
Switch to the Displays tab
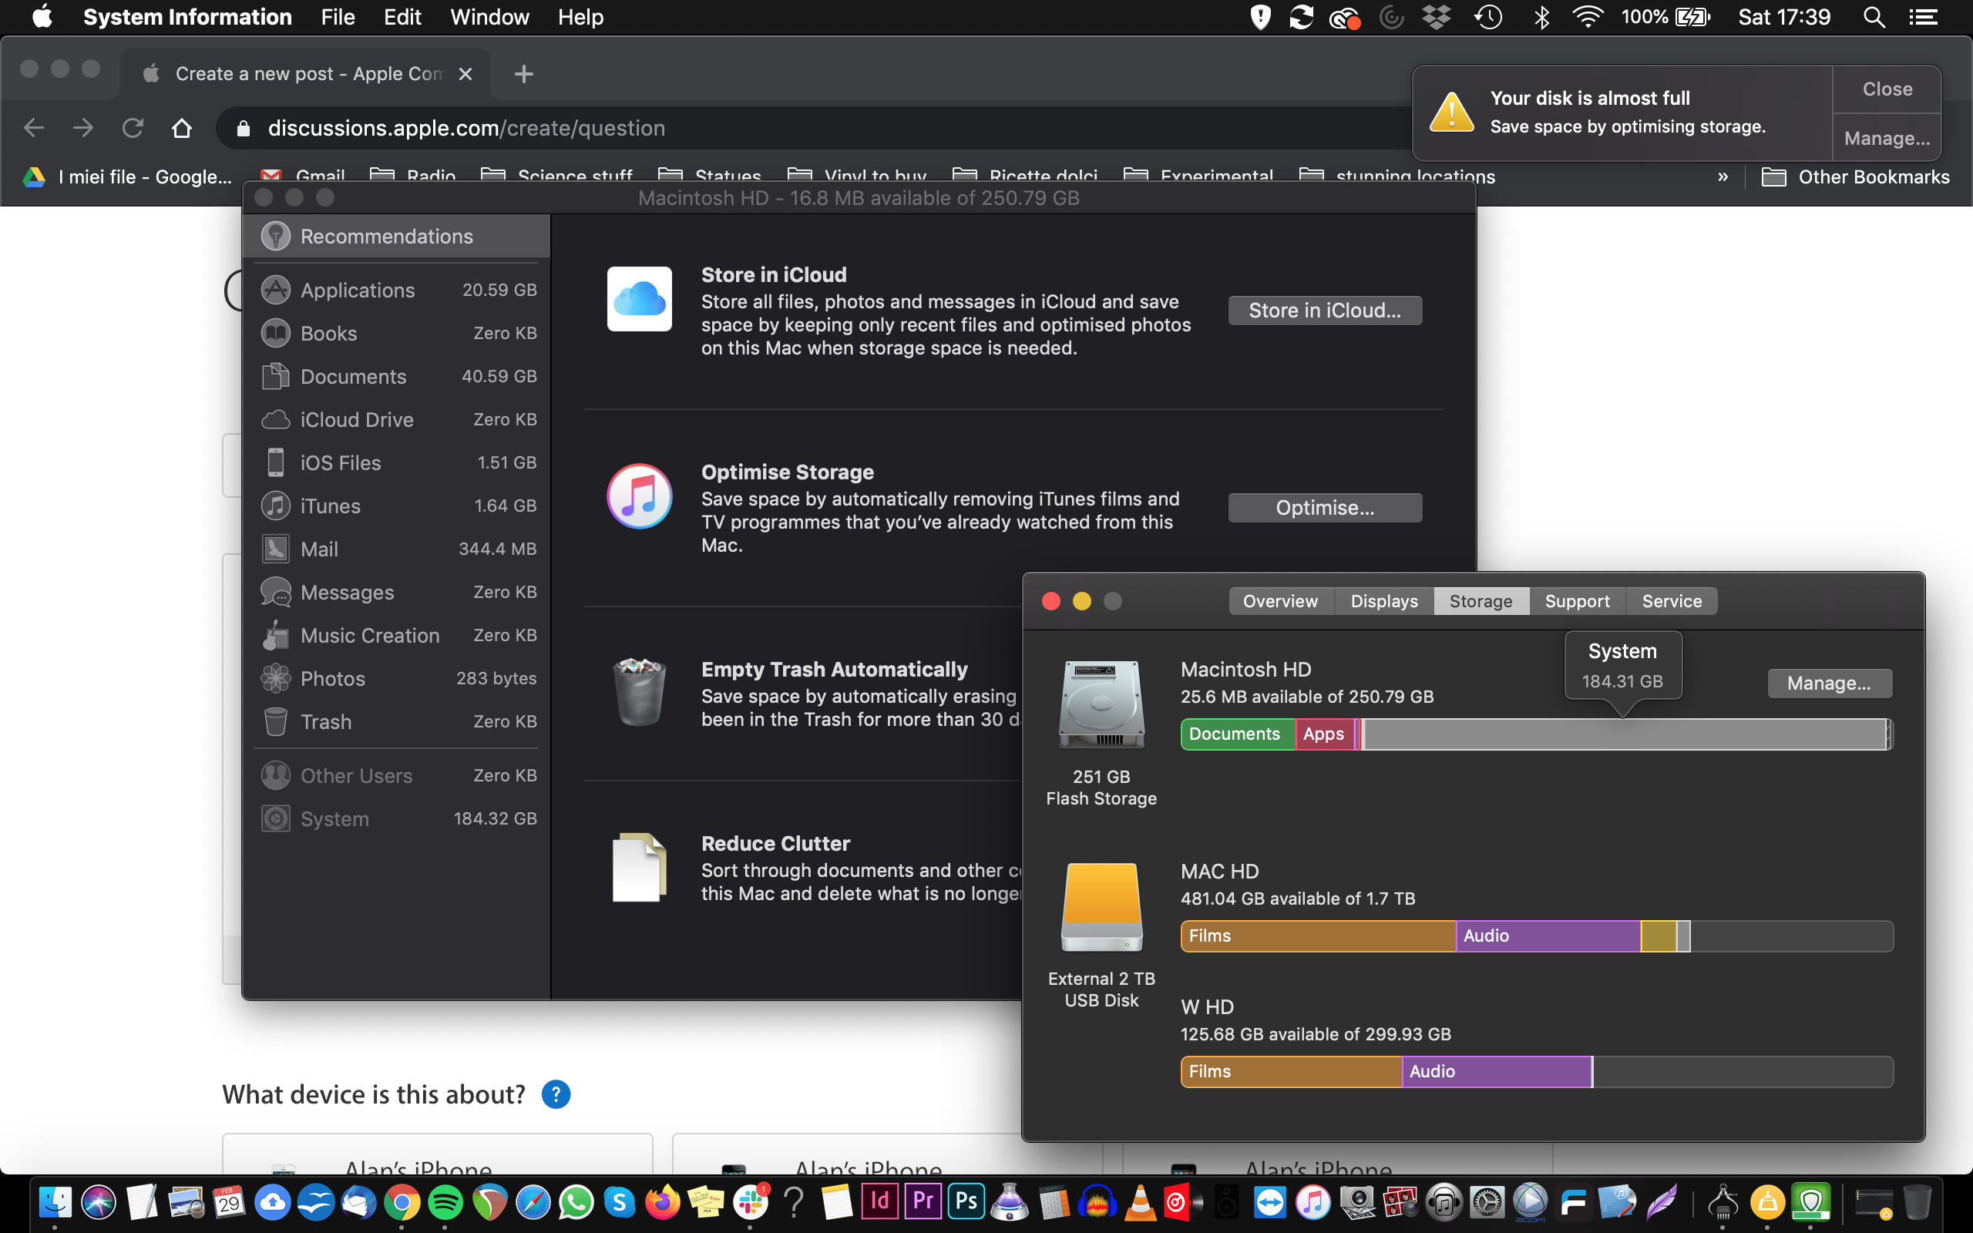click(1383, 601)
